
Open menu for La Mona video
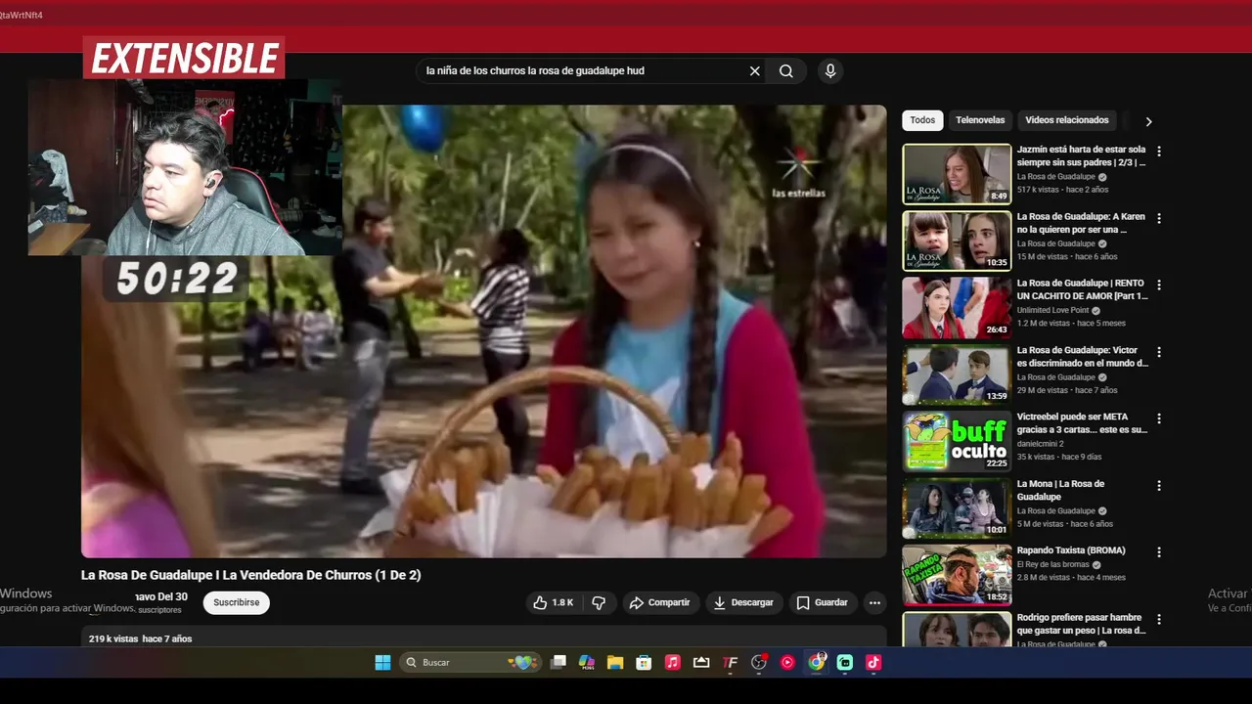(x=1159, y=485)
